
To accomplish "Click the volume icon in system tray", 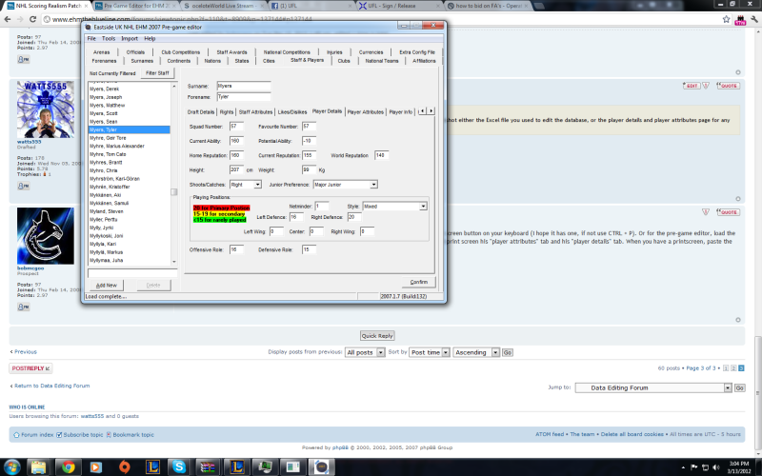I will point(715,467).
